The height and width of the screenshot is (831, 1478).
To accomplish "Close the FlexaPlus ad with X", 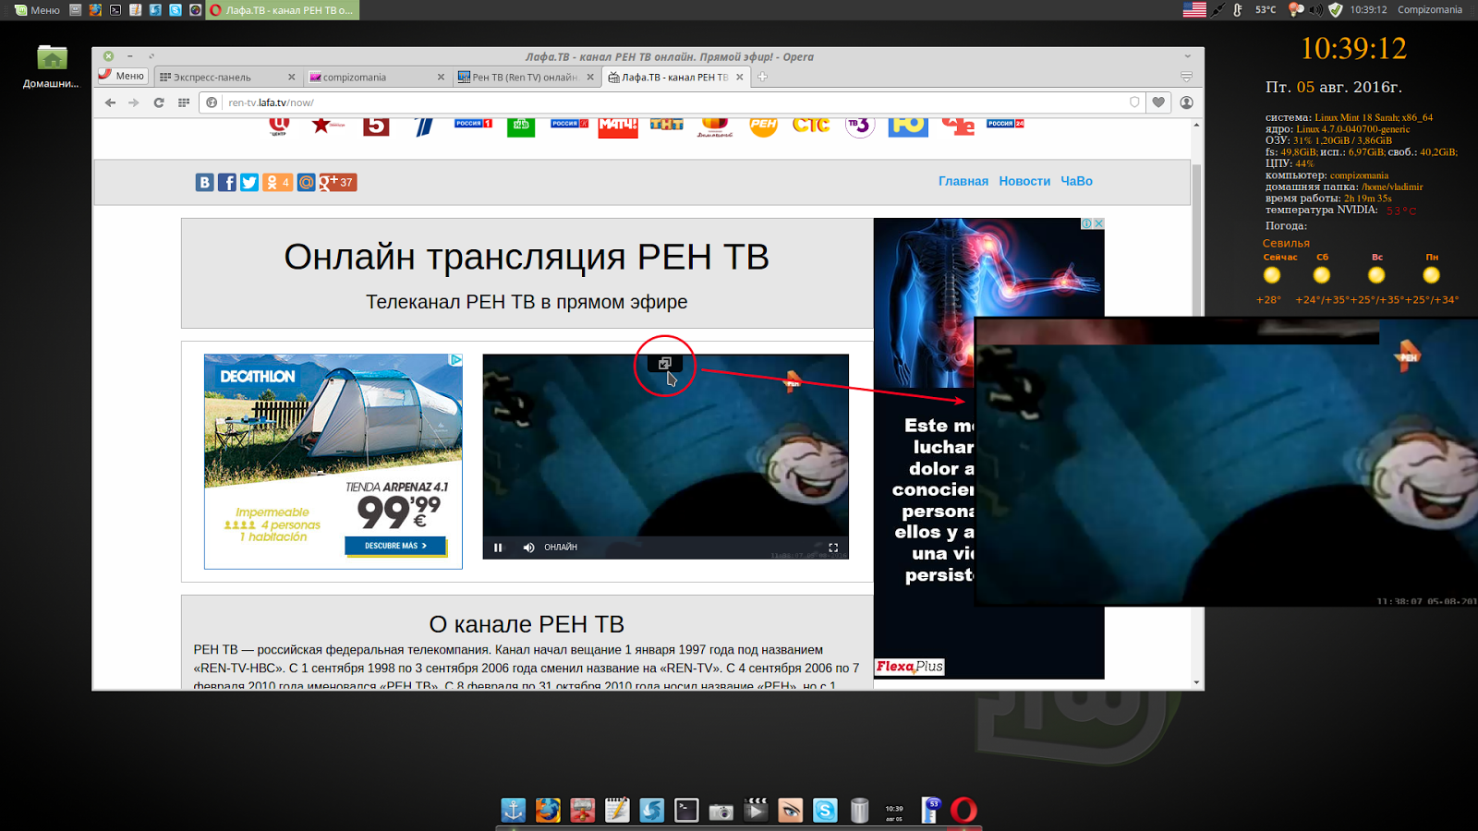I will (x=1098, y=223).
